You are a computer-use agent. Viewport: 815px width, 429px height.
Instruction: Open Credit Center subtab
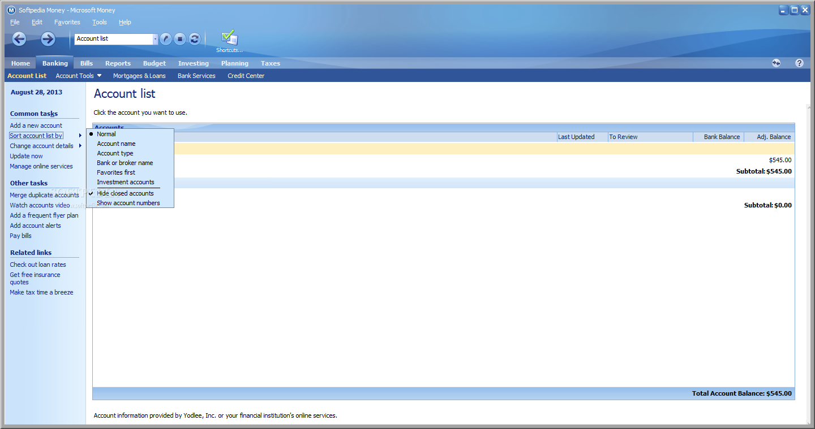pos(246,76)
